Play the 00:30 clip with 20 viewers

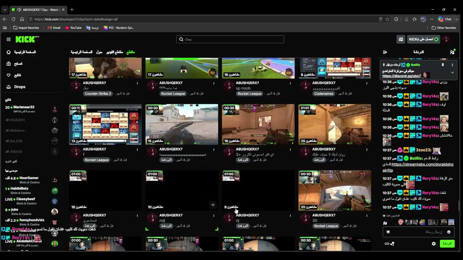[335, 191]
